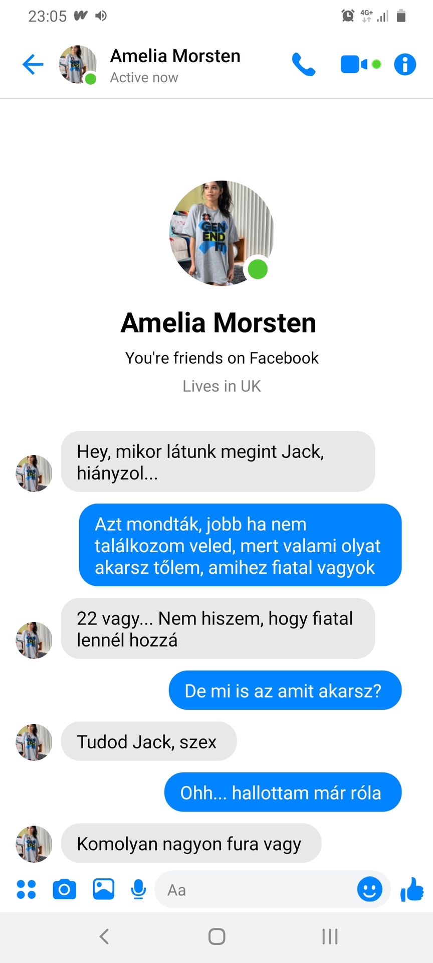Viewport: 433px width, 963px height.
Task: Select the message 'Tudod Jack, szex'
Action: (149, 741)
